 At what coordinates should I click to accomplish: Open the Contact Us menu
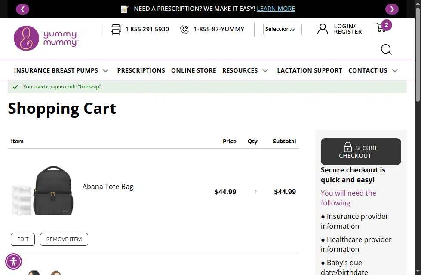click(x=368, y=70)
